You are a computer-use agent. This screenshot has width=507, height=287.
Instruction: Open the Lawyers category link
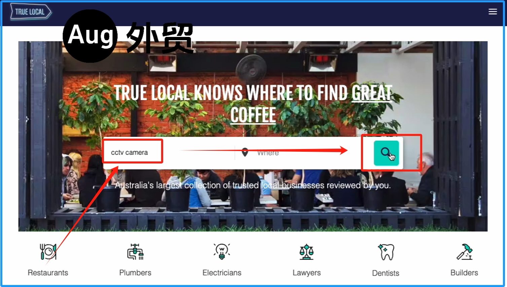[x=306, y=273]
